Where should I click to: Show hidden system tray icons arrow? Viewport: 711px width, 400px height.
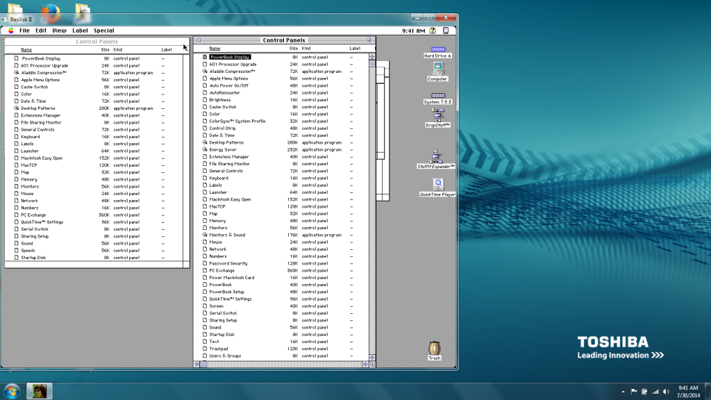(623, 392)
